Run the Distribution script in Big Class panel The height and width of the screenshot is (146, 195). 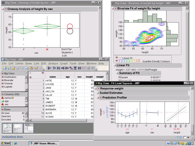pos(10,77)
